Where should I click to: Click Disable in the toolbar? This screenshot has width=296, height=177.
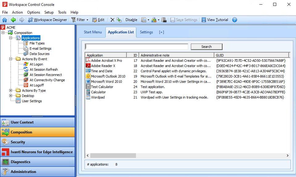click(131, 20)
